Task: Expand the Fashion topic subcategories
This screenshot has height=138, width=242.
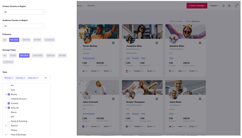Action: 6,126
